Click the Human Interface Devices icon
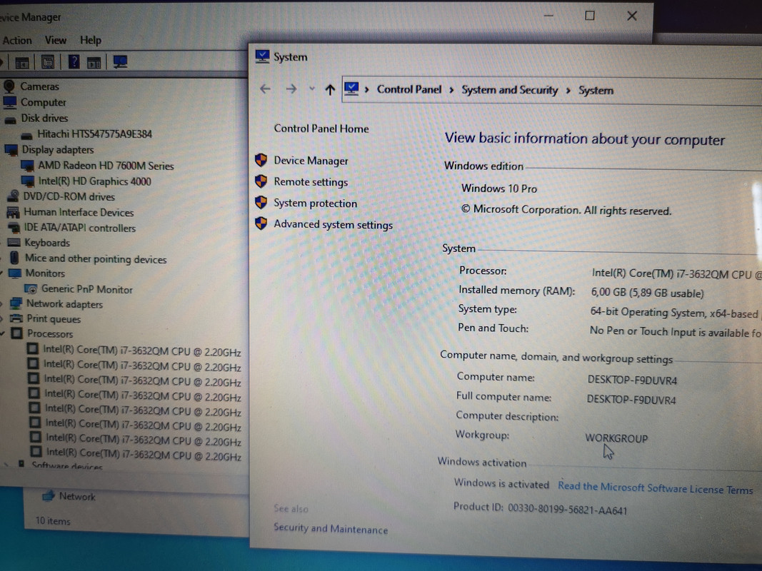The height and width of the screenshot is (571, 762). pos(13,212)
